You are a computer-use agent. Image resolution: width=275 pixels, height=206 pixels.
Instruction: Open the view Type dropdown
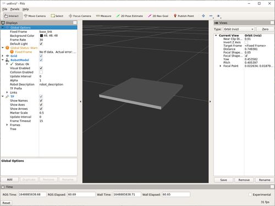239,29
